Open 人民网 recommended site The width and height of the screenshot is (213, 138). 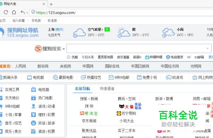pos(20,66)
